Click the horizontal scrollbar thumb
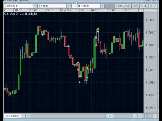162x121 pixels. pos(110,116)
